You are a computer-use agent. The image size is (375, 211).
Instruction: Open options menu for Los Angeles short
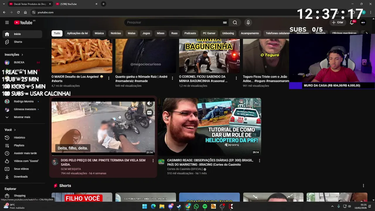(109, 78)
